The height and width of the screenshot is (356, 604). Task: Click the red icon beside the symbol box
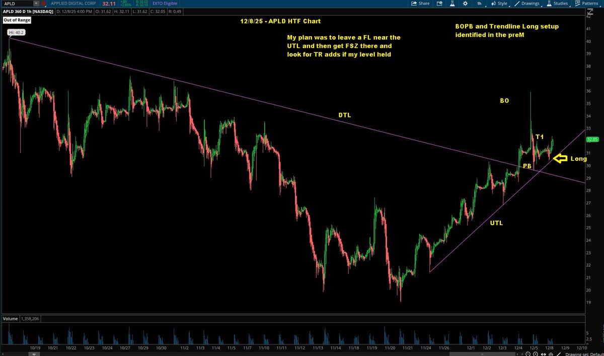point(44,4)
